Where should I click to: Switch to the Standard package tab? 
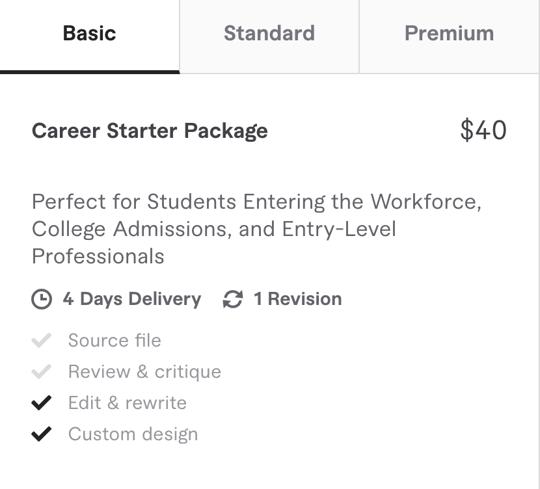click(x=269, y=34)
